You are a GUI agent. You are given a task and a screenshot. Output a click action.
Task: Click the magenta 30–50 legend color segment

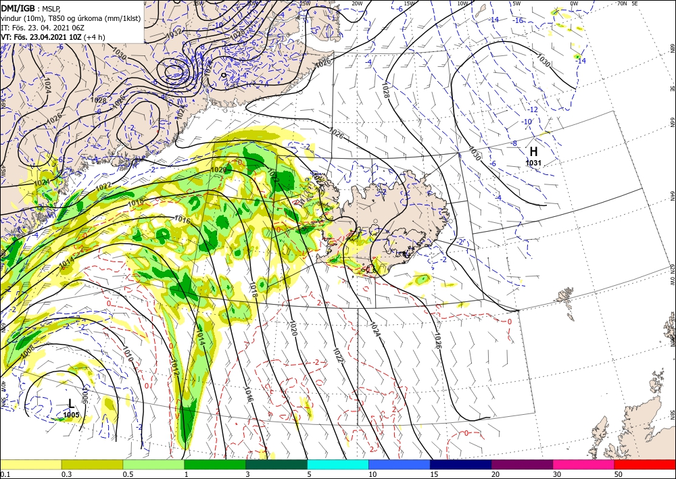pos(584,464)
